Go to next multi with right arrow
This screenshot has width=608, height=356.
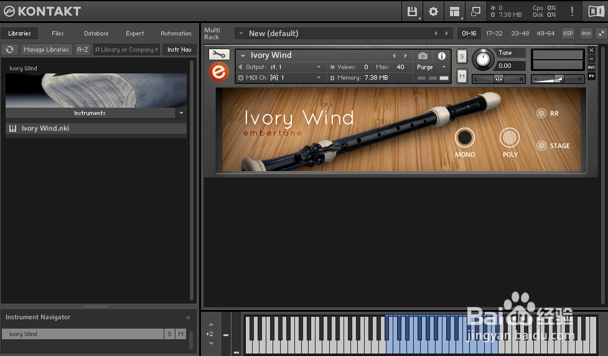pyautogui.click(x=447, y=34)
